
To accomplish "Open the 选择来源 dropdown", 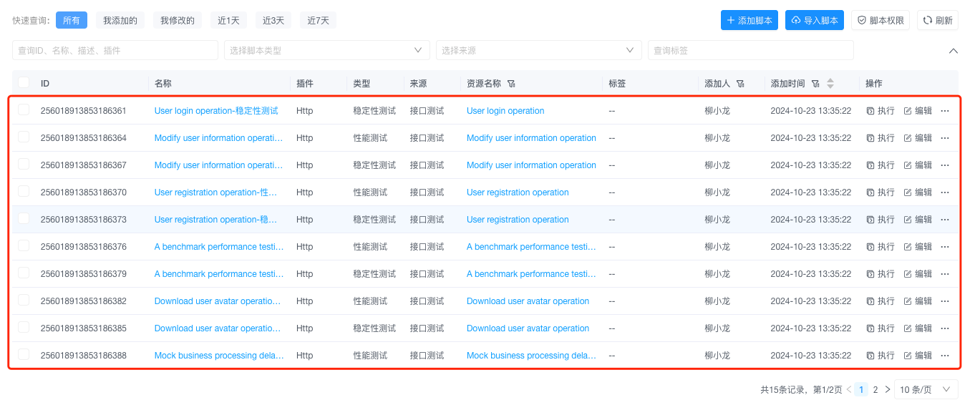I will pos(538,50).
